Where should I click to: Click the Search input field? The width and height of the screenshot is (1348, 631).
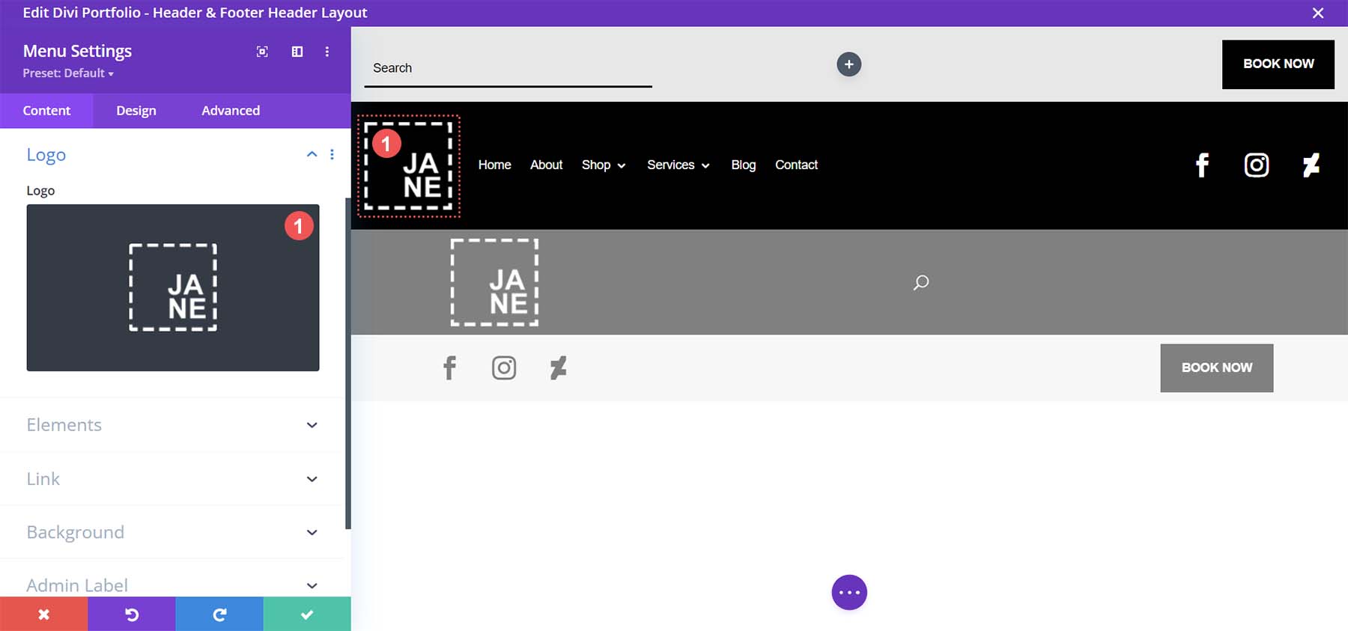[508, 68]
